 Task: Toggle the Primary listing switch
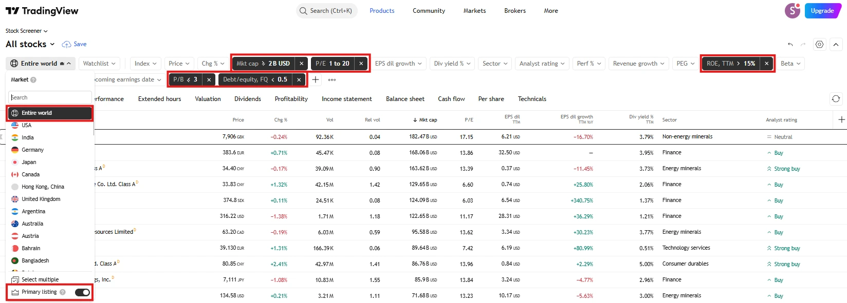pos(82,292)
